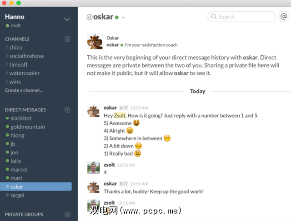Click the Create a channel link

point(24,90)
